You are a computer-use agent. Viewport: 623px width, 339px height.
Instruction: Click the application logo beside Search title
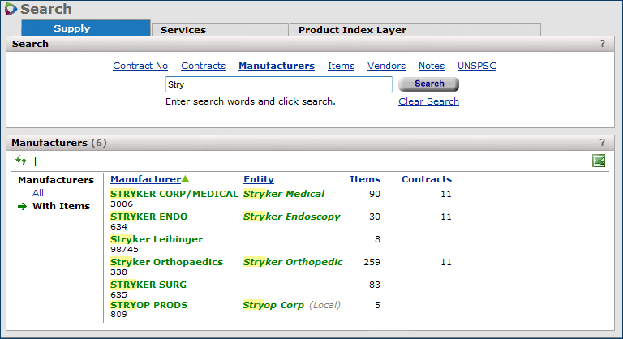(x=10, y=10)
